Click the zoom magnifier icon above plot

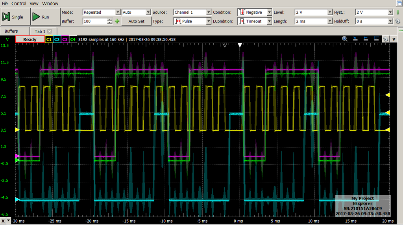coord(345,39)
